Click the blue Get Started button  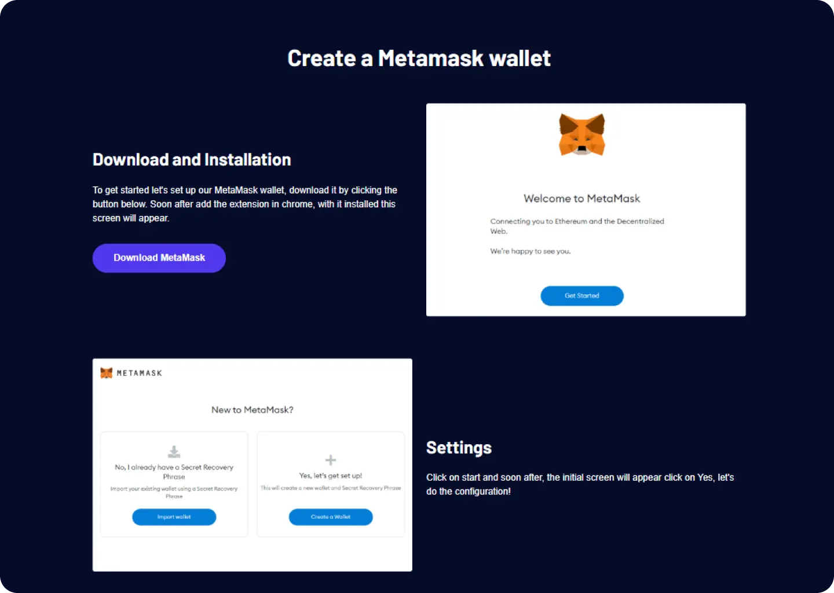[582, 296]
